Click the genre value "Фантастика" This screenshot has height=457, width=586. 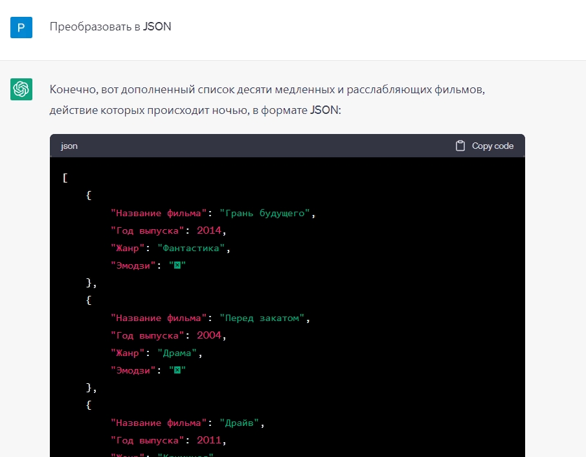[191, 248]
